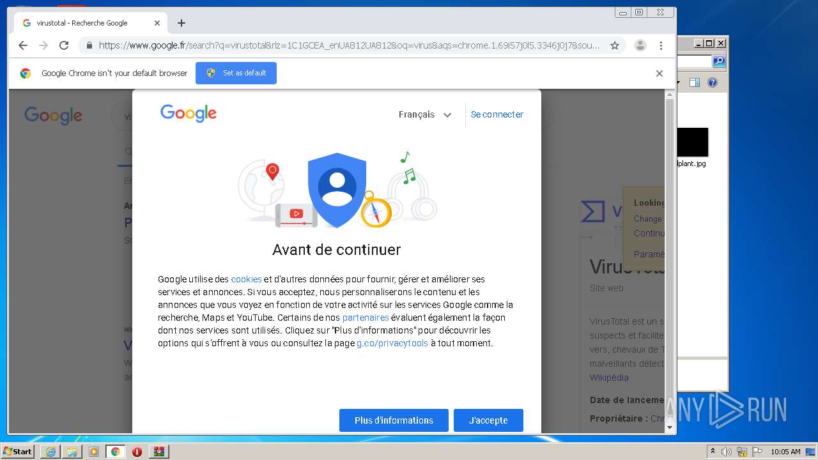Reload the Google search page
The image size is (818, 460).
click(x=64, y=45)
